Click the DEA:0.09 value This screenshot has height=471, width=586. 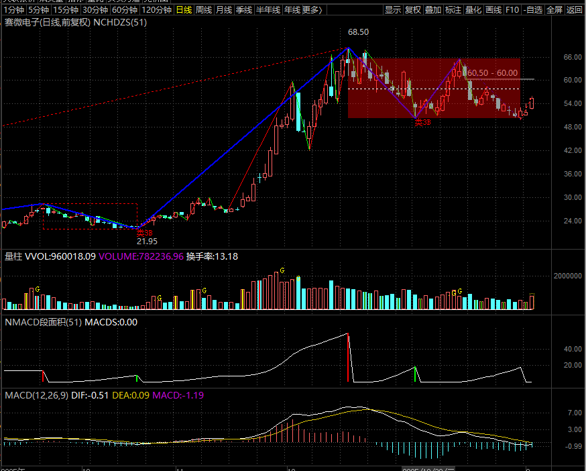[131, 395]
